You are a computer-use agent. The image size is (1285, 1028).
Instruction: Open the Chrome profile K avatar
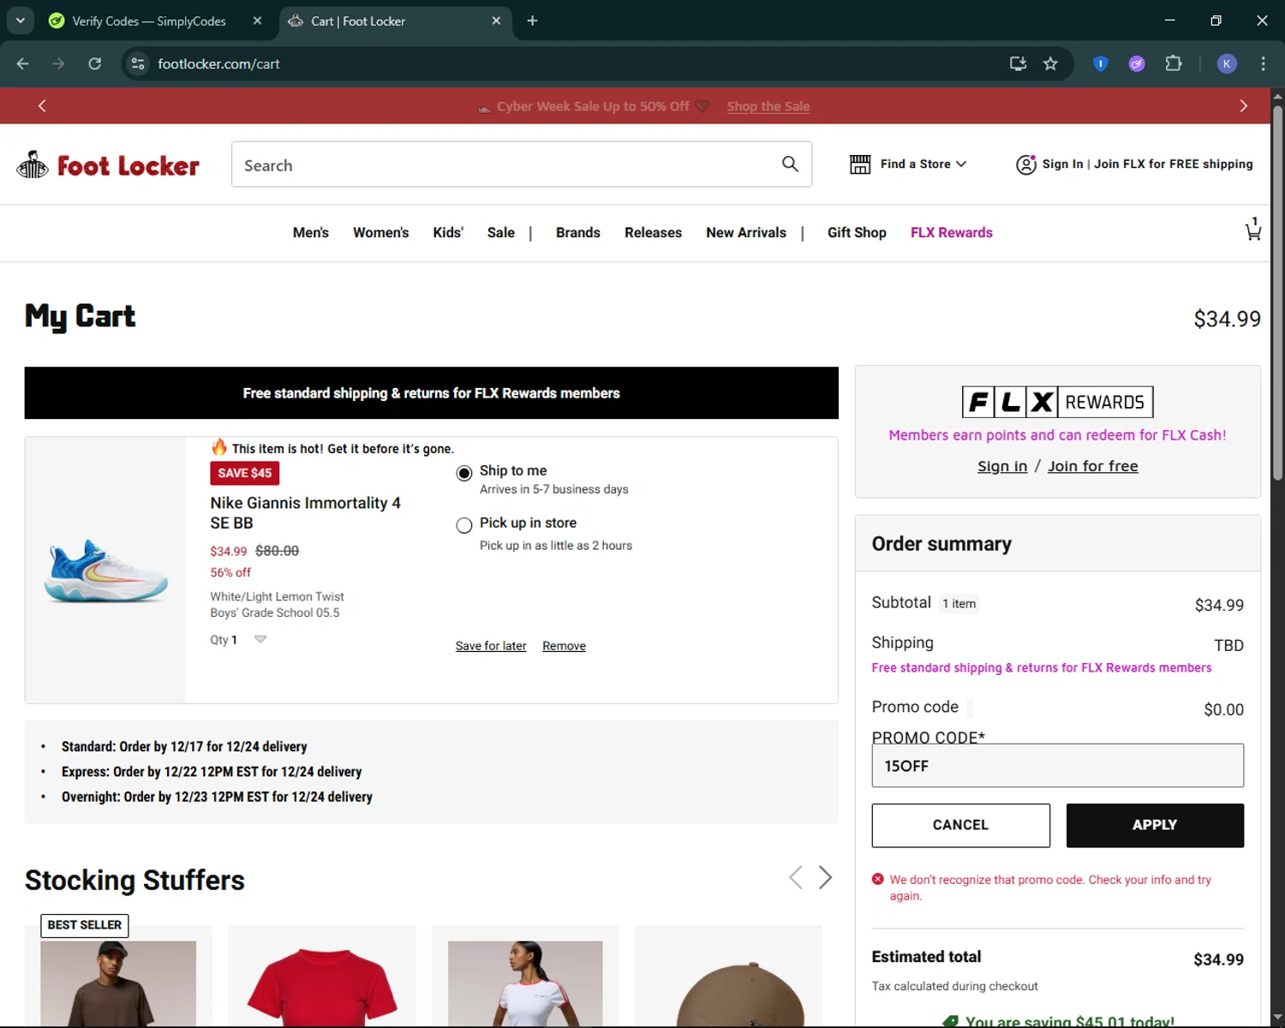(1227, 63)
